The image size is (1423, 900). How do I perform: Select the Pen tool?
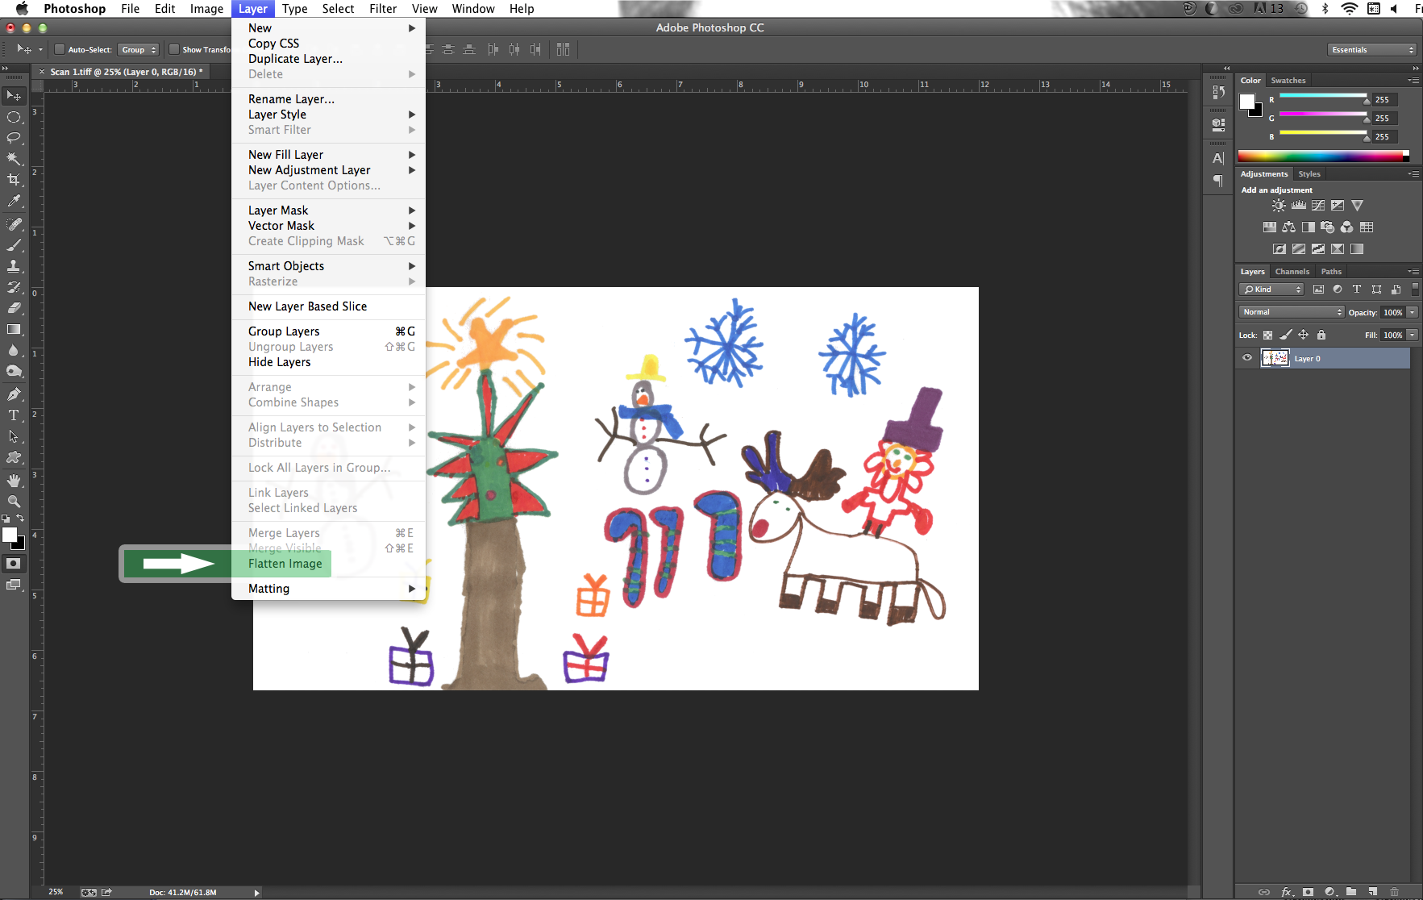click(14, 394)
